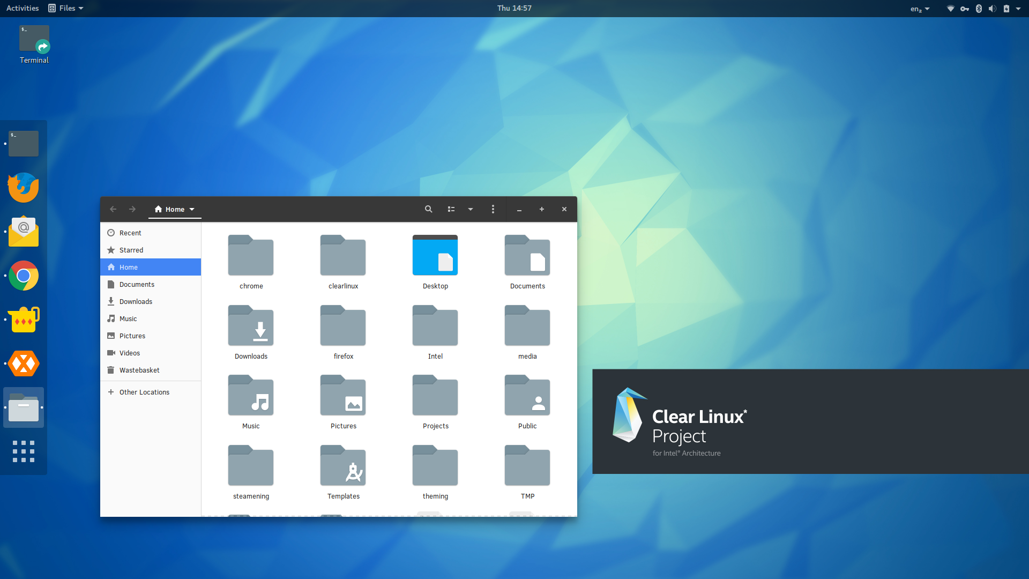Open the clearlinux folder
The width and height of the screenshot is (1029, 579).
343,255
